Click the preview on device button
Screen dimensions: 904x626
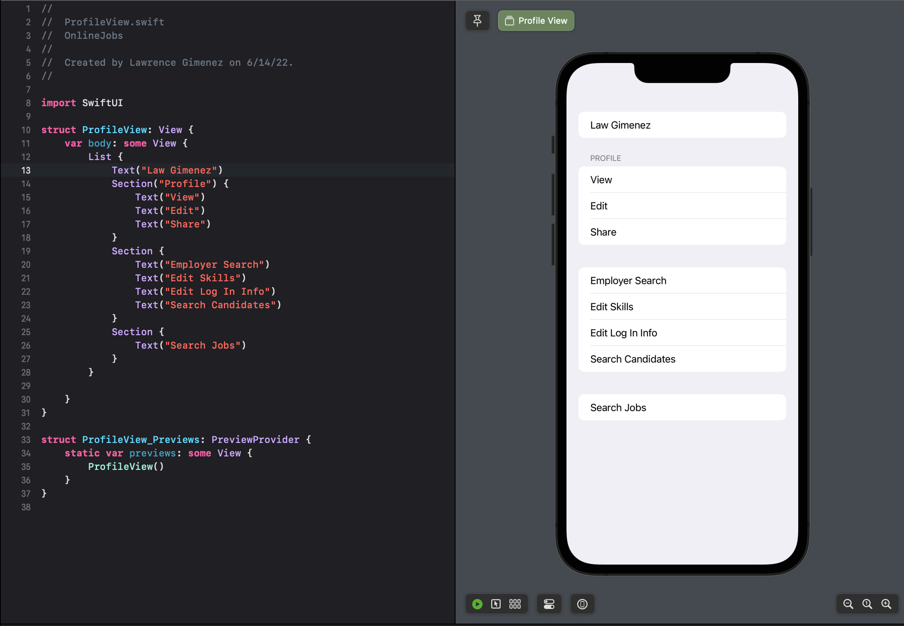582,604
